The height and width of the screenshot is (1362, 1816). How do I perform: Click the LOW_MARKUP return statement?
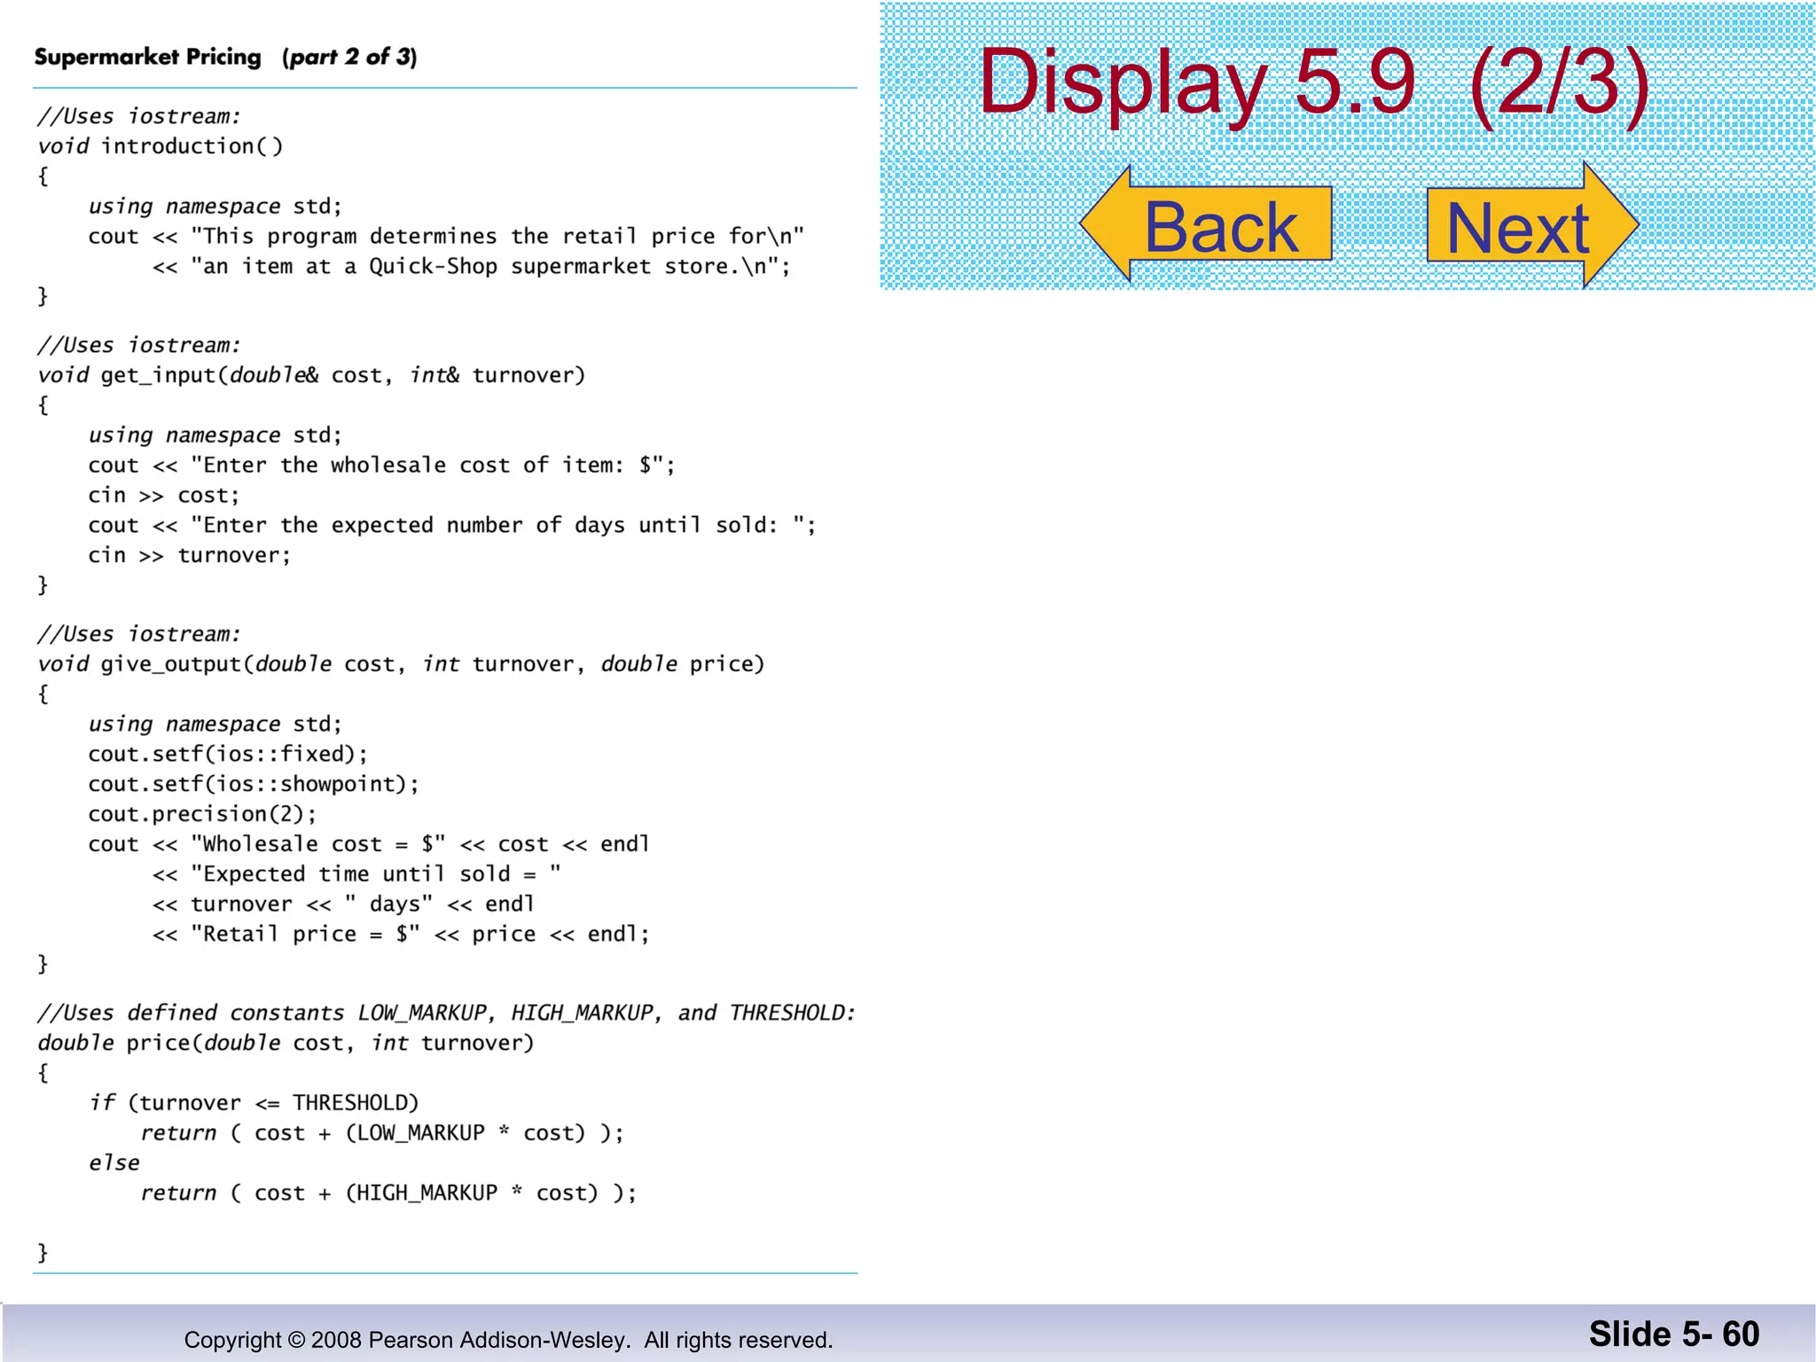[x=382, y=1133]
